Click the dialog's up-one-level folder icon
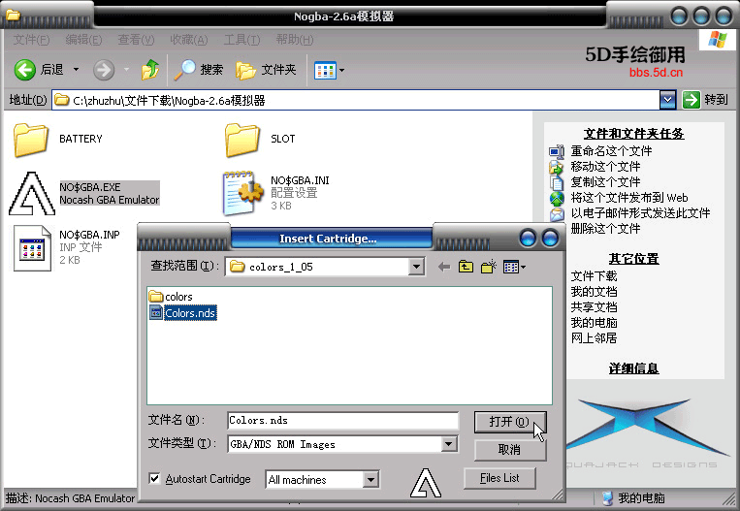The height and width of the screenshot is (511, 740). pos(466,267)
